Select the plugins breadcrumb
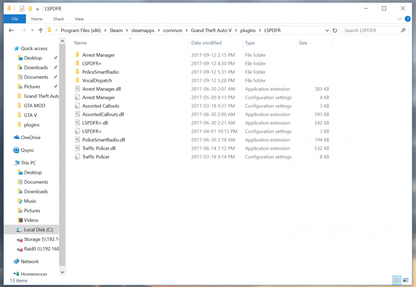Viewport: 416px width, 287px height. tap(248, 30)
